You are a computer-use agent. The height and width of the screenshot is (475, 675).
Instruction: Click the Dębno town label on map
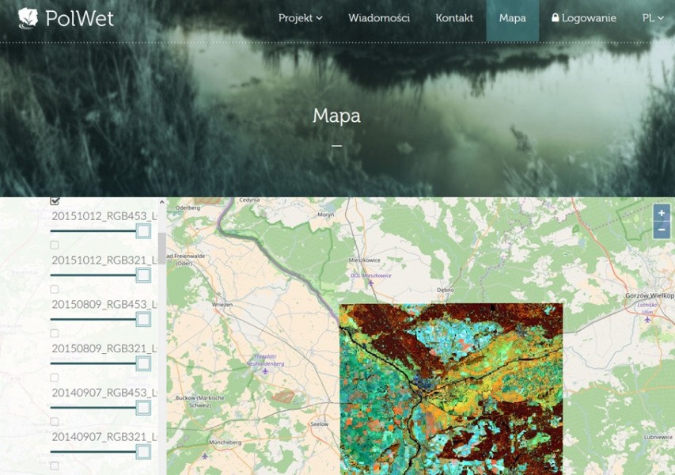[446, 290]
